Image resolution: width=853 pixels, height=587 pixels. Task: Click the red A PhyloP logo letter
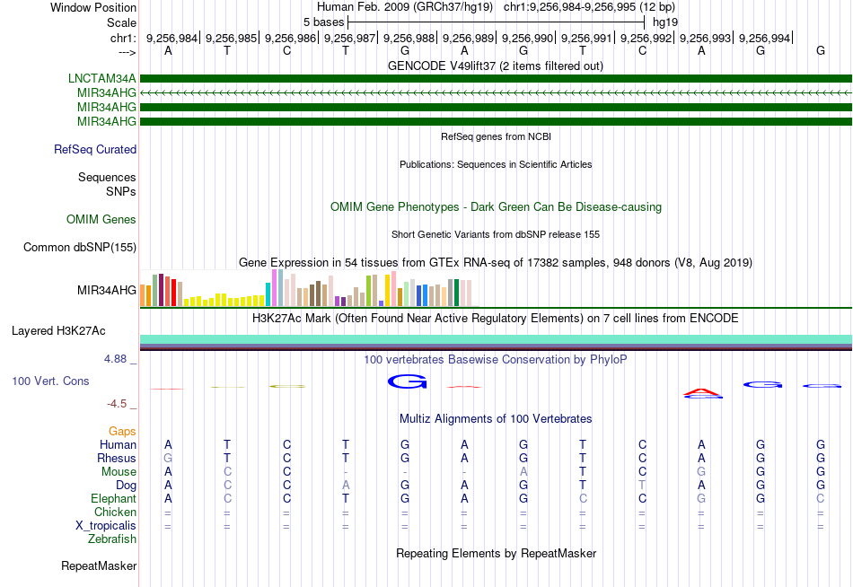(x=702, y=391)
